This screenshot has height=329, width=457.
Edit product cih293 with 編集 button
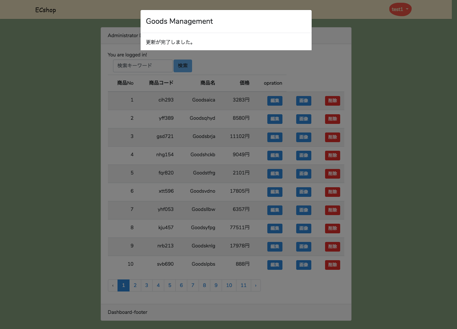(275, 101)
